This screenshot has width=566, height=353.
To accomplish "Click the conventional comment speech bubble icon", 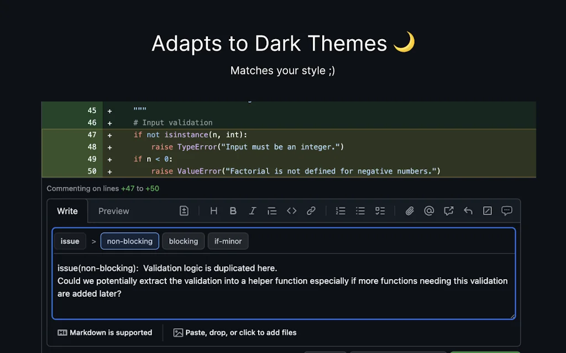I will tap(507, 211).
